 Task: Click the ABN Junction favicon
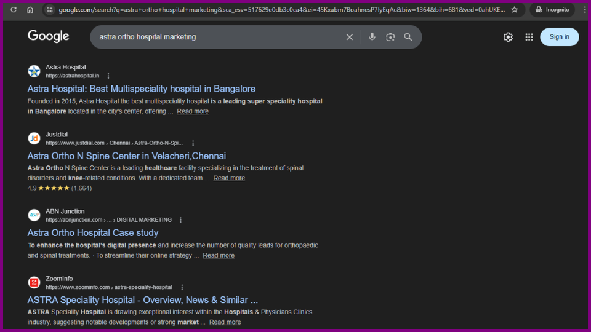[x=34, y=215]
